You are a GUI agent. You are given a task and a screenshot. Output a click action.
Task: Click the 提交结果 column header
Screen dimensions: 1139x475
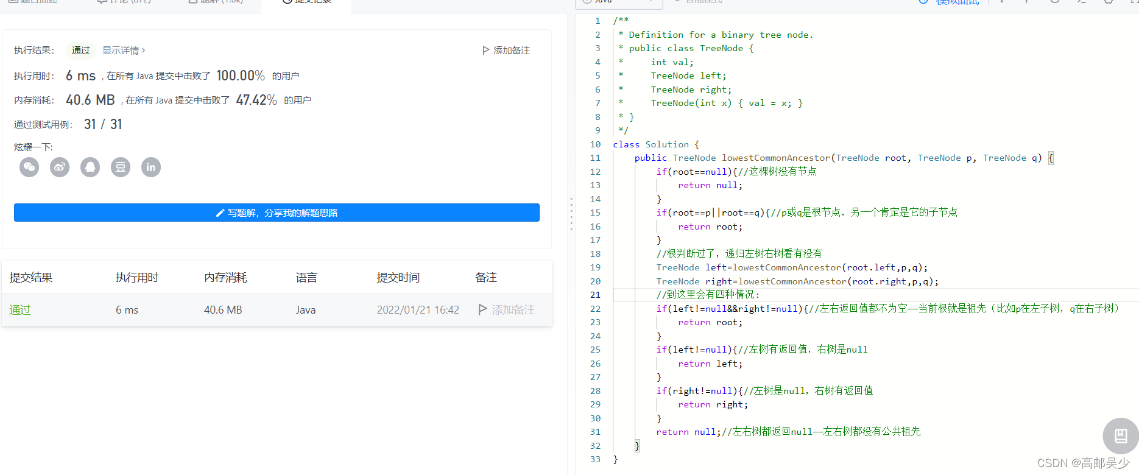click(x=31, y=277)
